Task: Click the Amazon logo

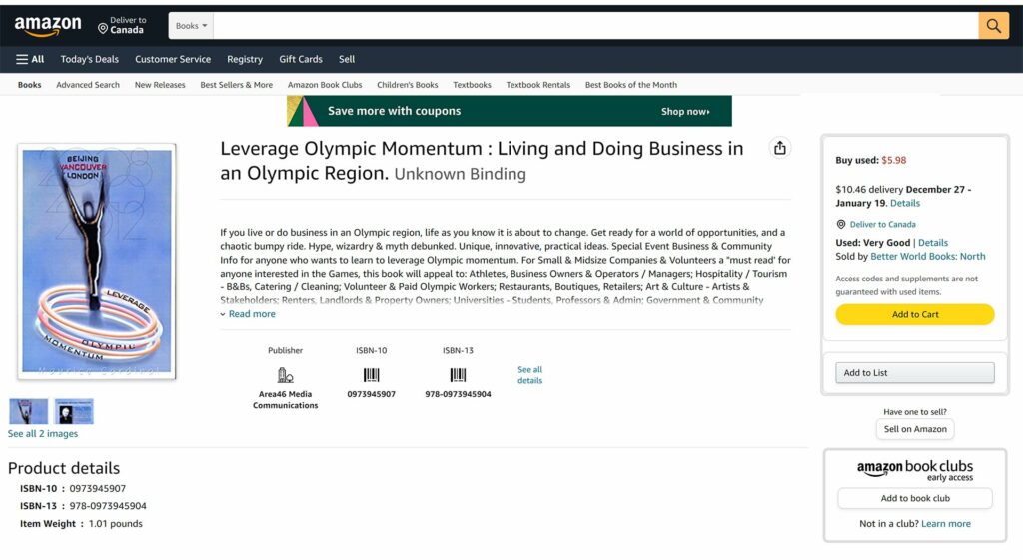Action: [x=48, y=26]
